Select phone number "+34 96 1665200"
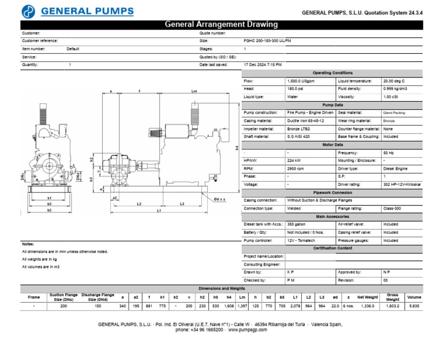Image resolution: width=443 pixels, height=343 pixels. [207, 330]
